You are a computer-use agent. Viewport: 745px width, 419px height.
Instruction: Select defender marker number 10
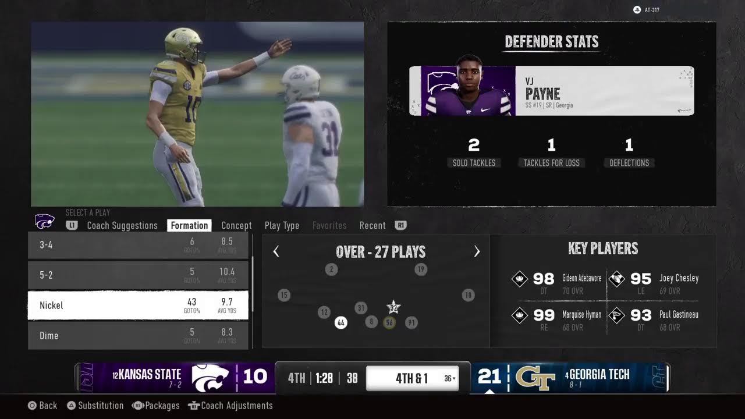point(468,295)
